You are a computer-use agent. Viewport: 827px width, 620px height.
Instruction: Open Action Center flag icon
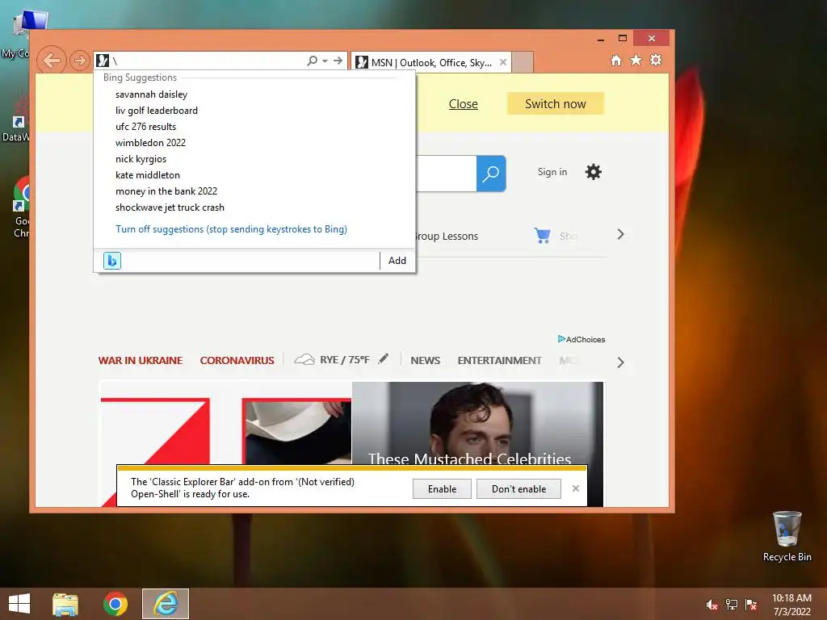[x=751, y=605]
